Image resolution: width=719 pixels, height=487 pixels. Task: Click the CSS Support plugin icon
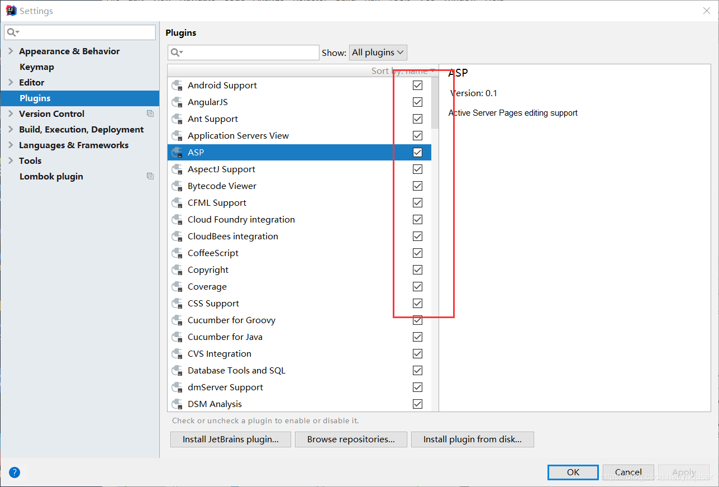(178, 304)
